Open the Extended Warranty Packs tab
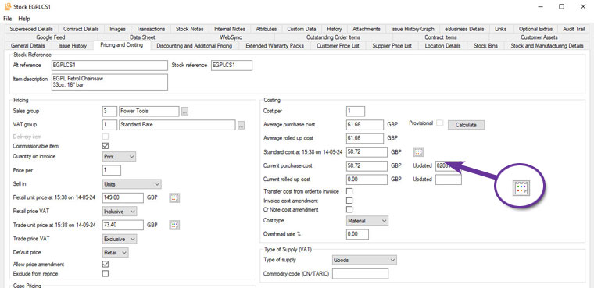The width and height of the screenshot is (594, 288). click(274, 46)
